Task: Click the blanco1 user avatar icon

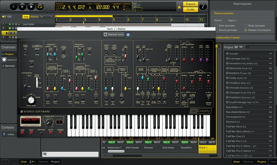Action: coord(4,60)
